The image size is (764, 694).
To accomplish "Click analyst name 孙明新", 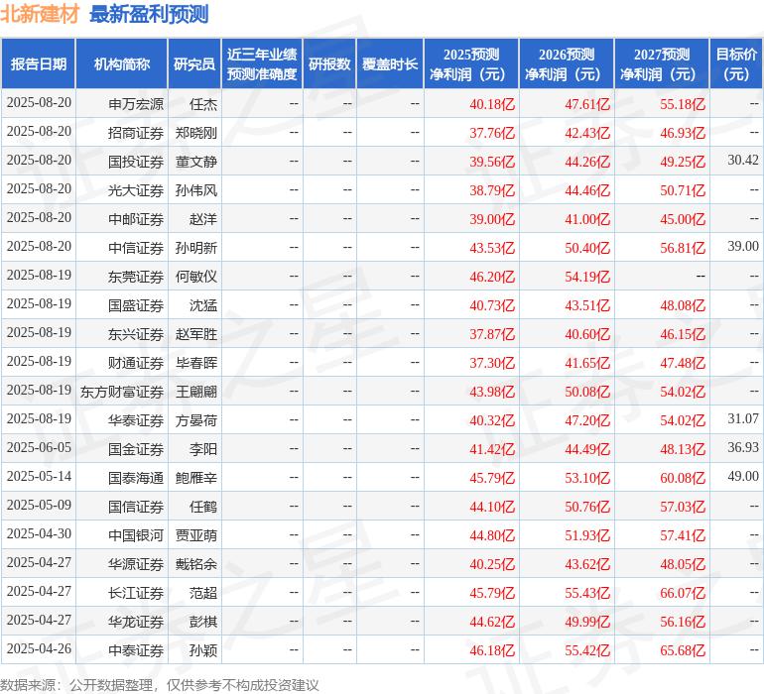I will [196, 248].
